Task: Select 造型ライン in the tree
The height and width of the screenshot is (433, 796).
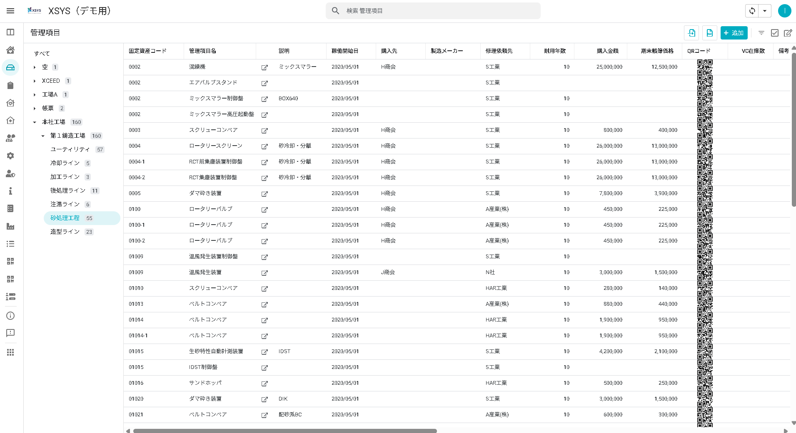Action: pos(65,232)
